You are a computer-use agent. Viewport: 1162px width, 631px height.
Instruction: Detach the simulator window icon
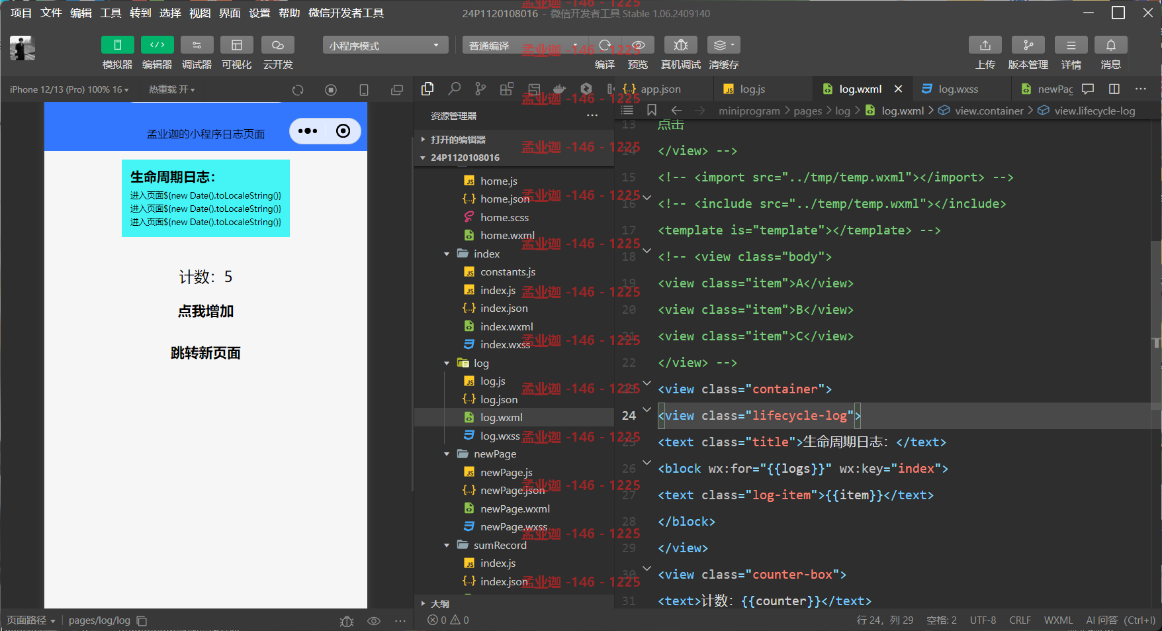396,90
